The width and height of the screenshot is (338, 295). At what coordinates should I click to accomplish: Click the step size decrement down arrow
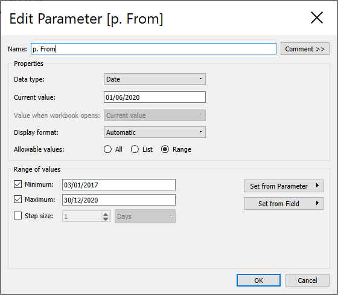106,219
